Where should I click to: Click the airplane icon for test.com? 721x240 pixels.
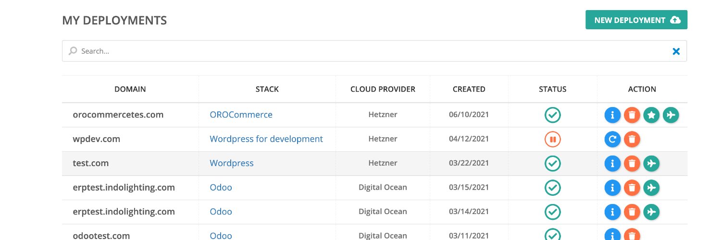coord(651,163)
